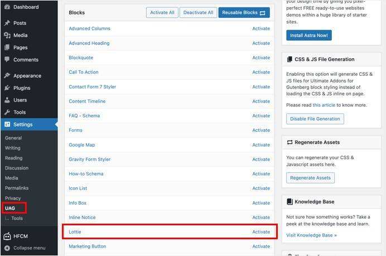Image resolution: width=386 pixels, height=256 pixels.
Task: Open the Advanced Columns name link
Action: [x=90, y=28]
